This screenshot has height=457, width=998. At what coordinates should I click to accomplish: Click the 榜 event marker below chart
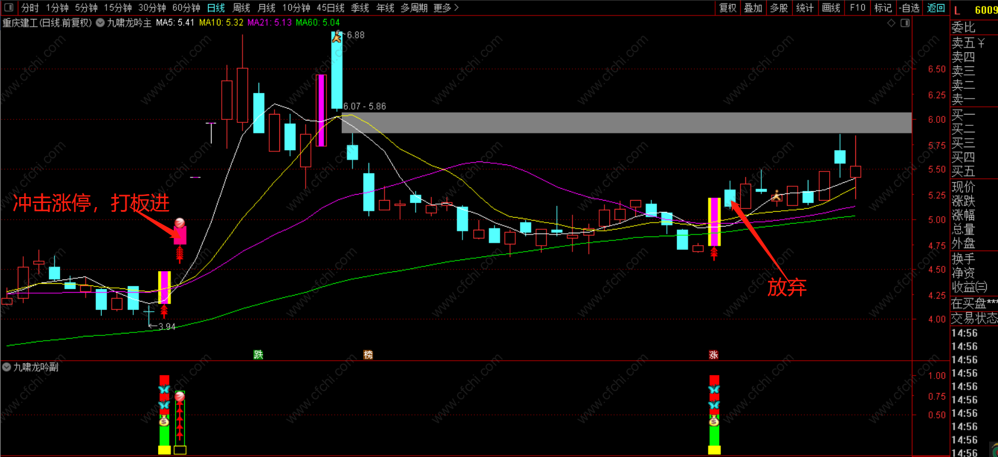click(x=368, y=354)
